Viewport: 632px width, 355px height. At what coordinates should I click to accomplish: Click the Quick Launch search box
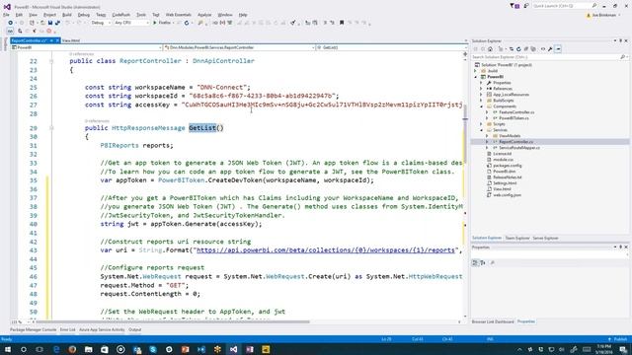point(564,6)
